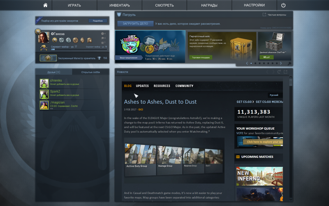Open the COMMUNITY tab
329x206 pixels.
coord(184,86)
